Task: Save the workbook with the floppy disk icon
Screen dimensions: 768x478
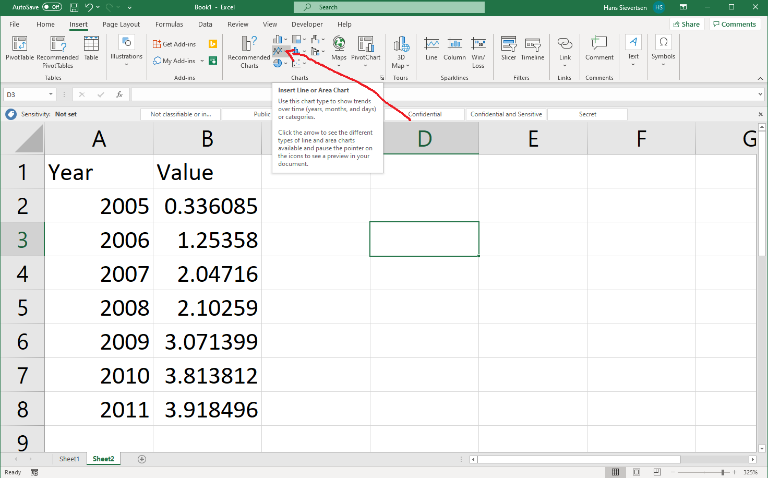Action: point(74,7)
